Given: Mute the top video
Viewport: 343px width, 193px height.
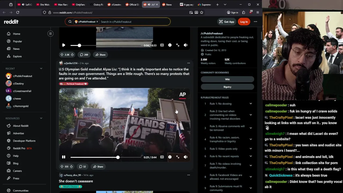Looking at the screenshot, I should click(x=185, y=45).
